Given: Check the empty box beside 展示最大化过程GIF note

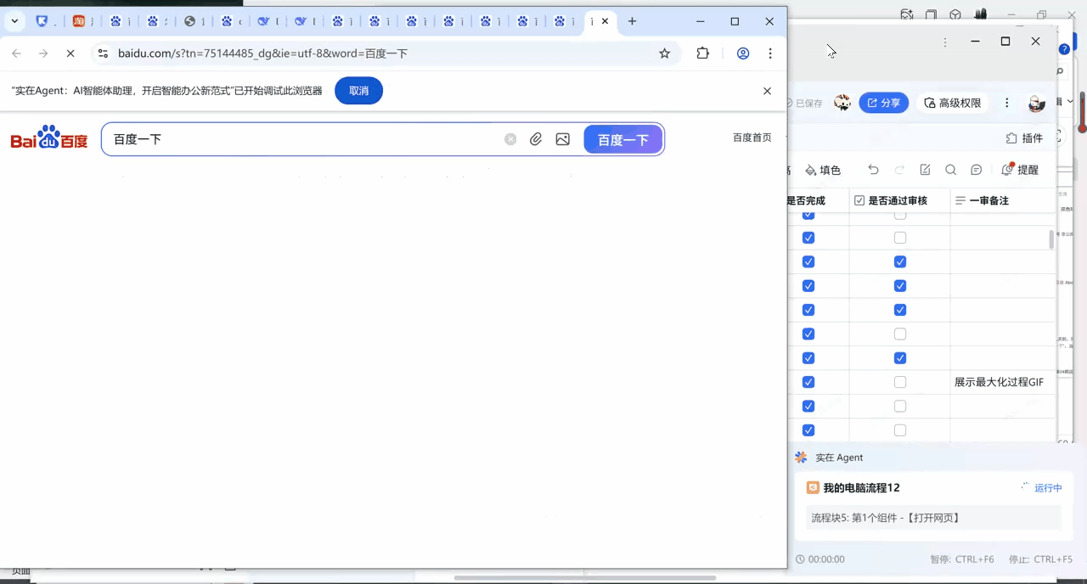Looking at the screenshot, I should point(900,382).
